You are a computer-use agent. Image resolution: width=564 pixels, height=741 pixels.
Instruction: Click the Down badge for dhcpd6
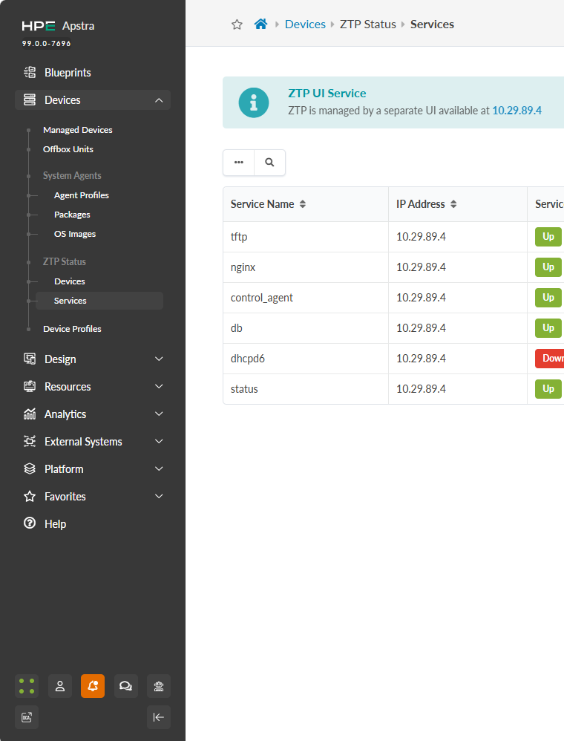click(550, 359)
